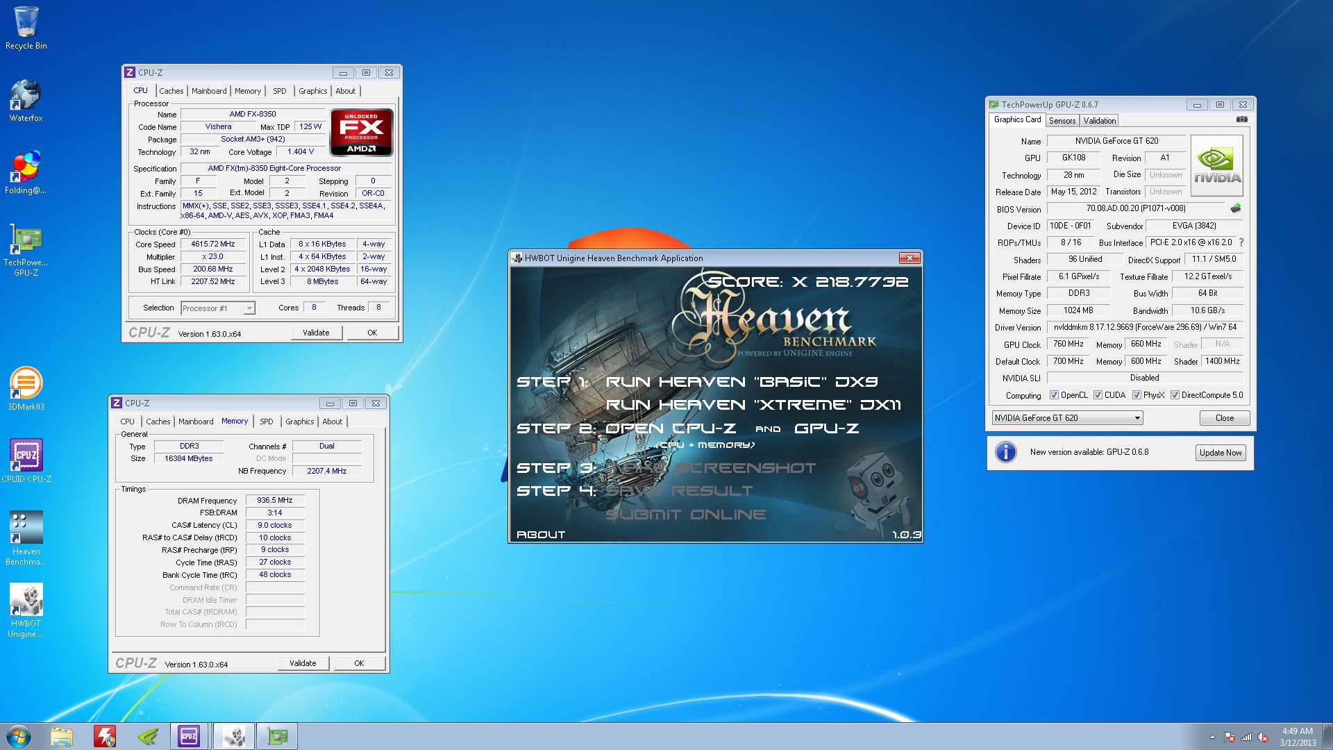Click Validate in upper CPU-Z window

point(316,333)
